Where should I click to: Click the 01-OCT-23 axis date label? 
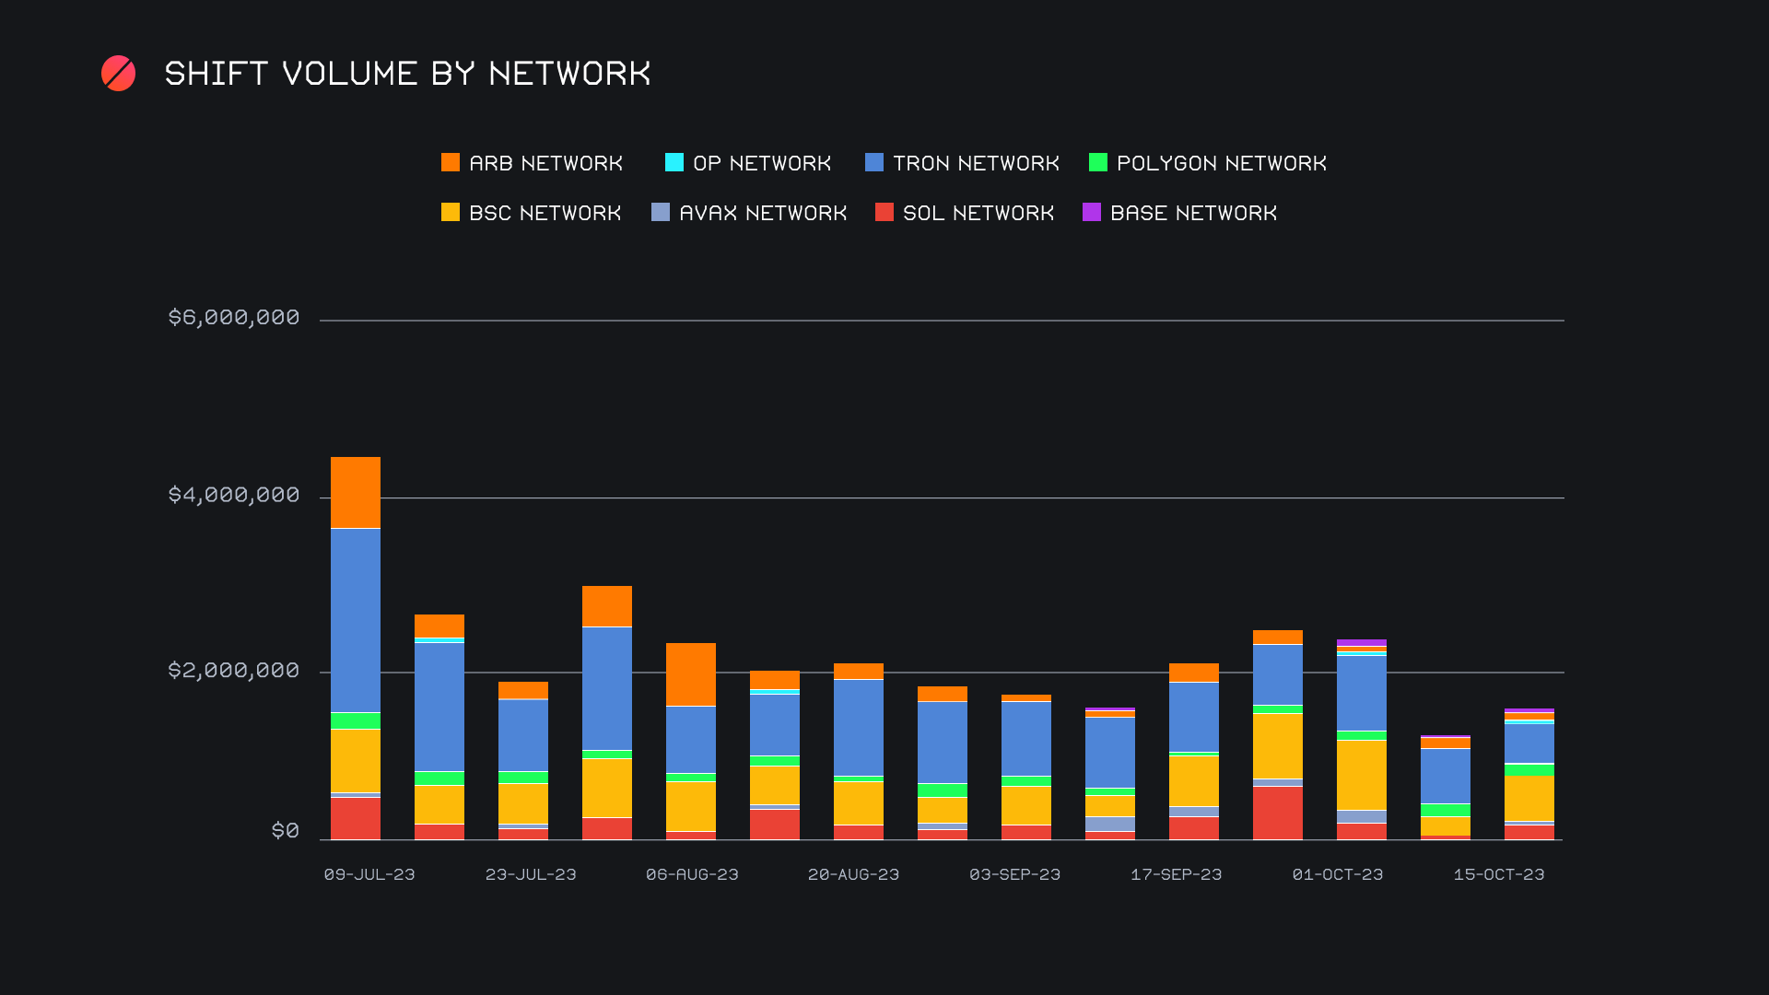(1337, 874)
